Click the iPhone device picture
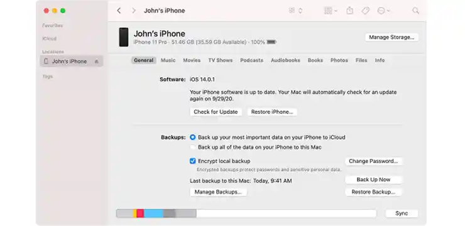Viewport: 465px width, 226px height. [124, 37]
